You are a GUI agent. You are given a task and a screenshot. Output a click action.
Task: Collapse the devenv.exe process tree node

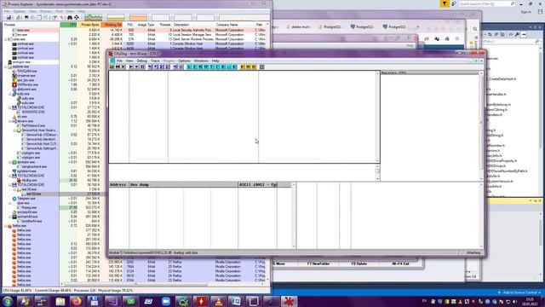(10, 121)
